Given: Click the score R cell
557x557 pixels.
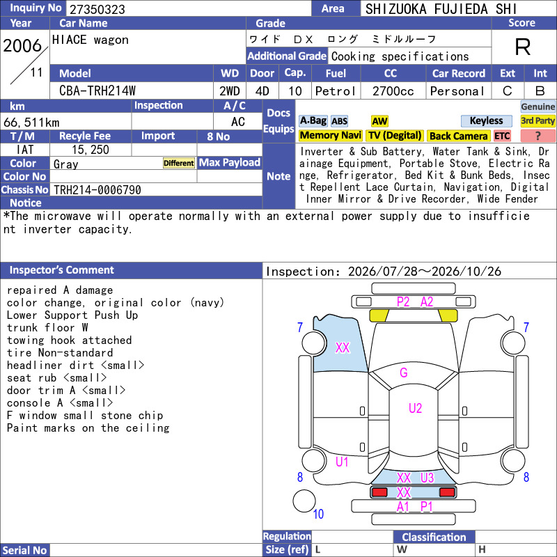Looking at the screenshot, I should point(523,47).
